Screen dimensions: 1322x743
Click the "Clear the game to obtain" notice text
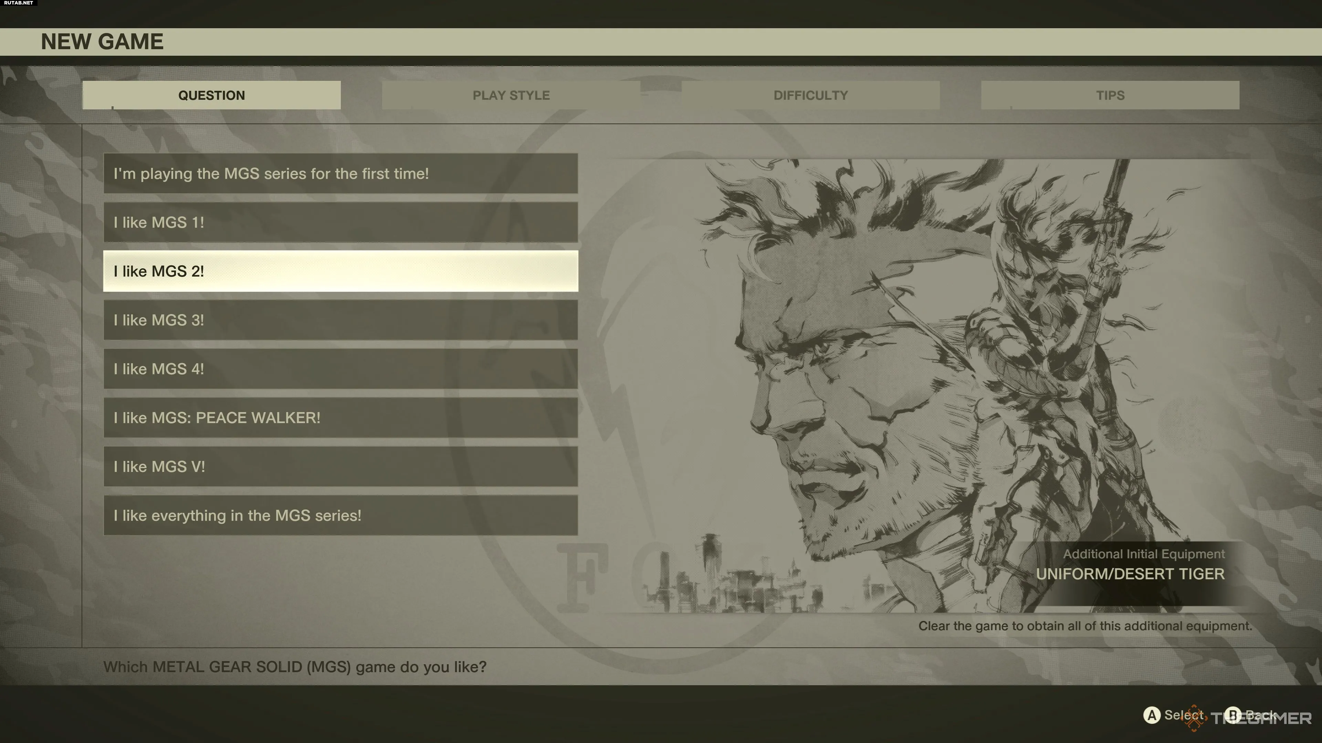tap(1085, 626)
